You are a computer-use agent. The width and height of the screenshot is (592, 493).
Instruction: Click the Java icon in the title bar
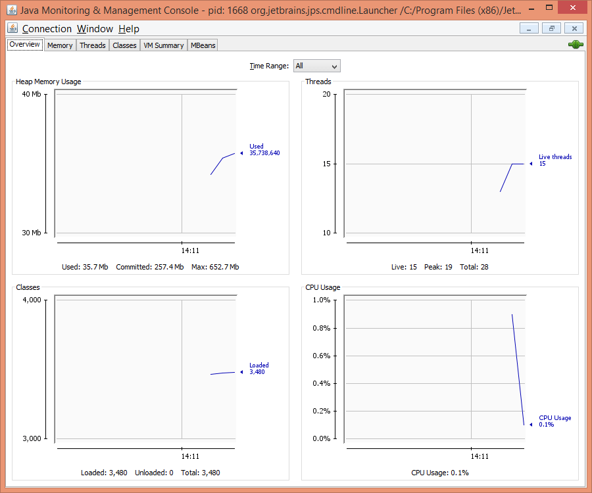coord(12,9)
